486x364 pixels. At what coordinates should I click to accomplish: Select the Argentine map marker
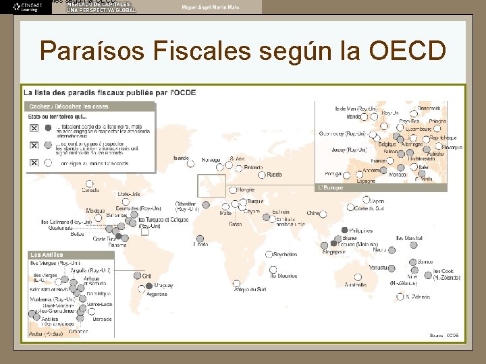[x=142, y=289]
